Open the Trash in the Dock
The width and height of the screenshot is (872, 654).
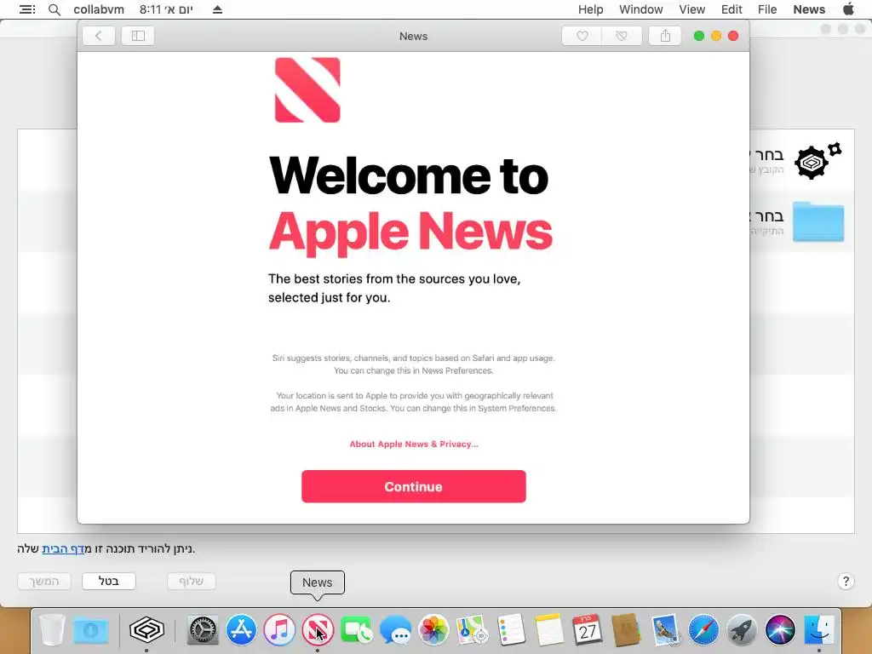pyautogui.click(x=52, y=629)
